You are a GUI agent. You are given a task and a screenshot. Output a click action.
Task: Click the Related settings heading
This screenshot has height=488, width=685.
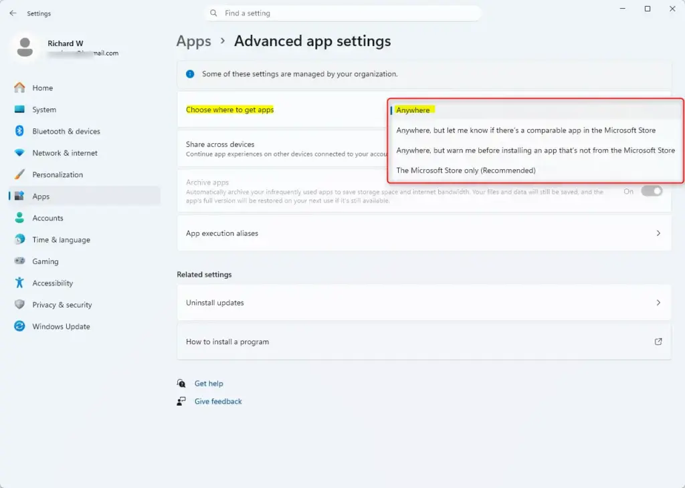pos(204,274)
